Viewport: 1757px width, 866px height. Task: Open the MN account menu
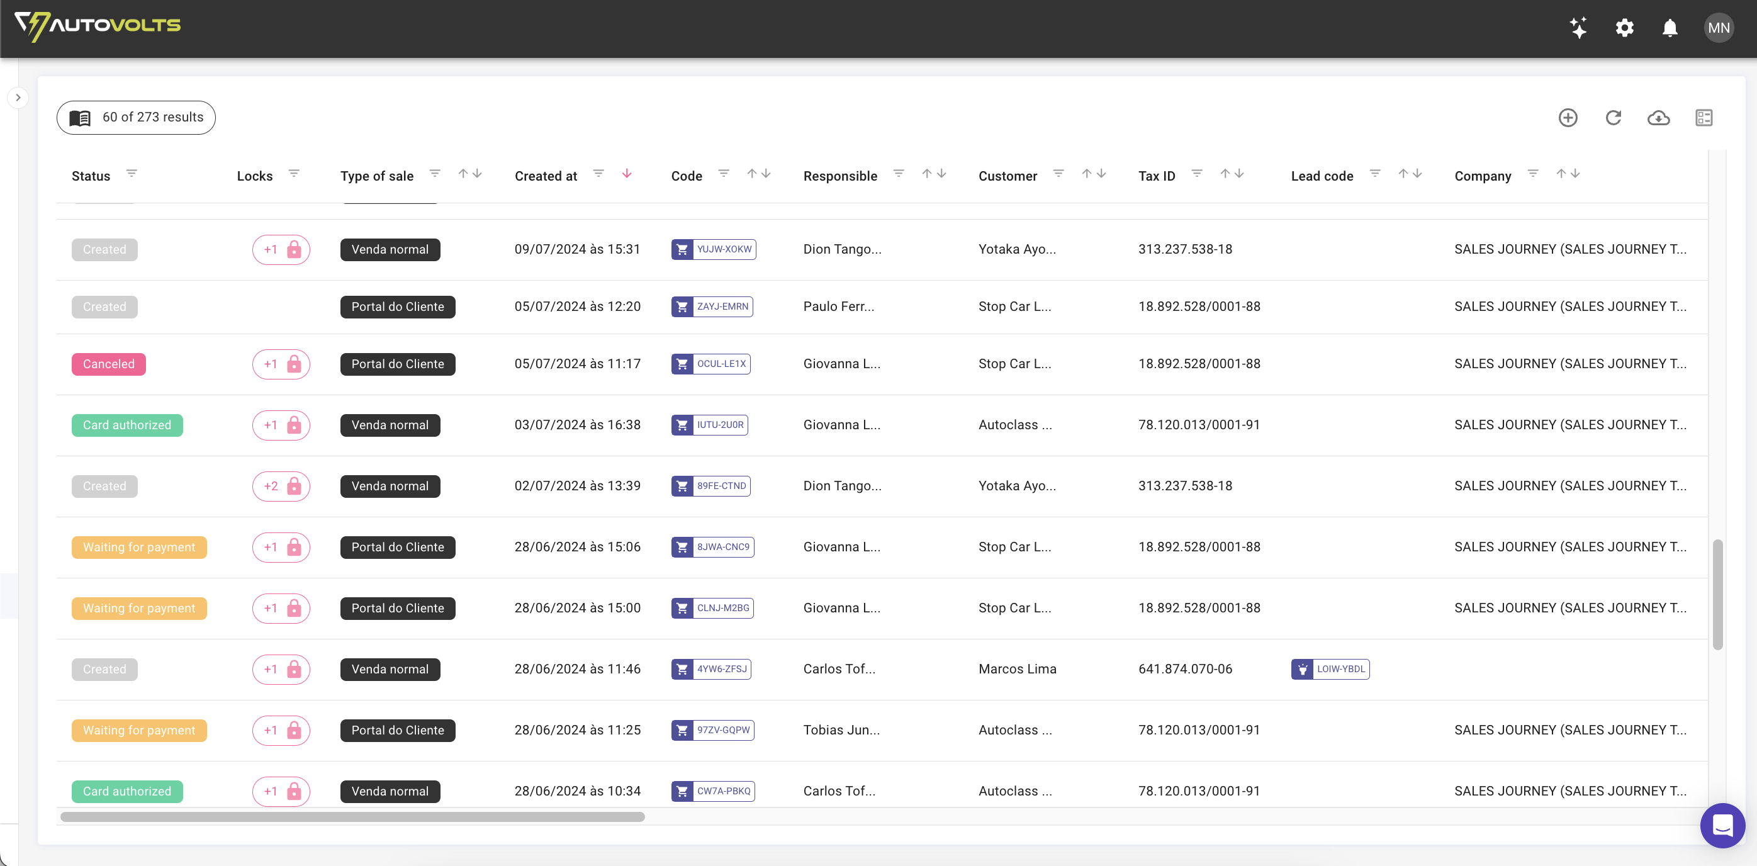[1719, 28]
